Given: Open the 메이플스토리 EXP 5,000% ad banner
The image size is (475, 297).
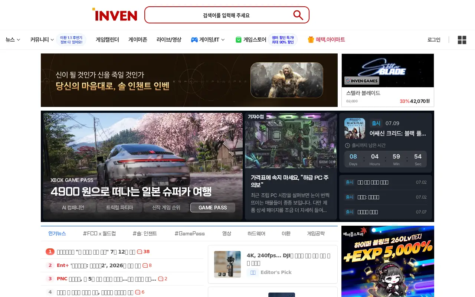Looking at the screenshot, I should click(388, 261).
